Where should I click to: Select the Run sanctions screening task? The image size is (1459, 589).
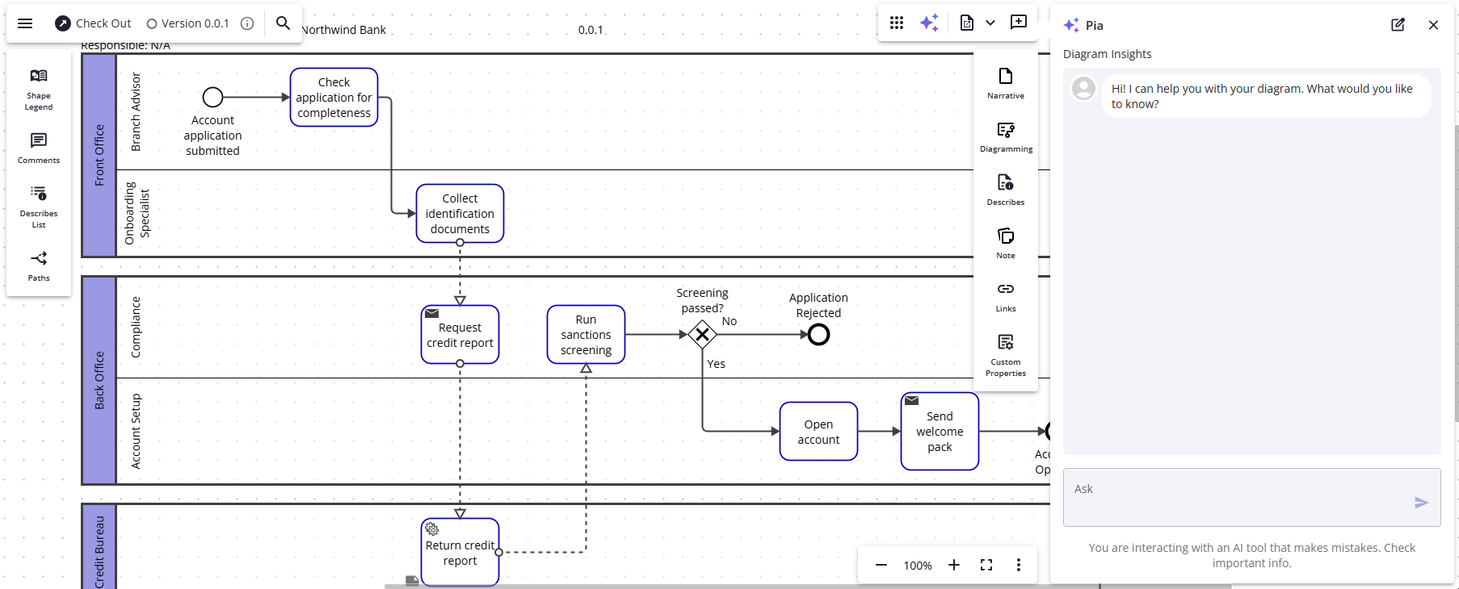tap(587, 335)
